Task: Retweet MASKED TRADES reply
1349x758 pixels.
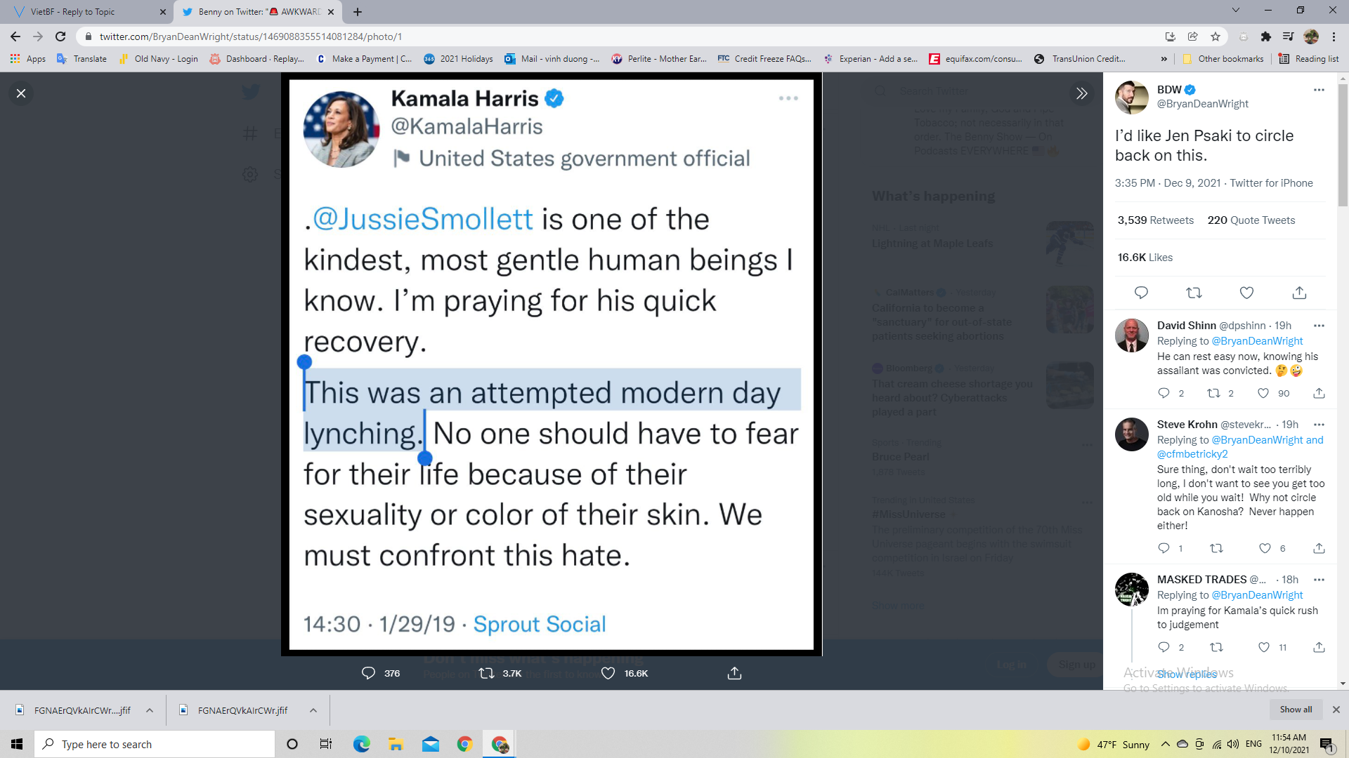Action: pyautogui.click(x=1216, y=647)
